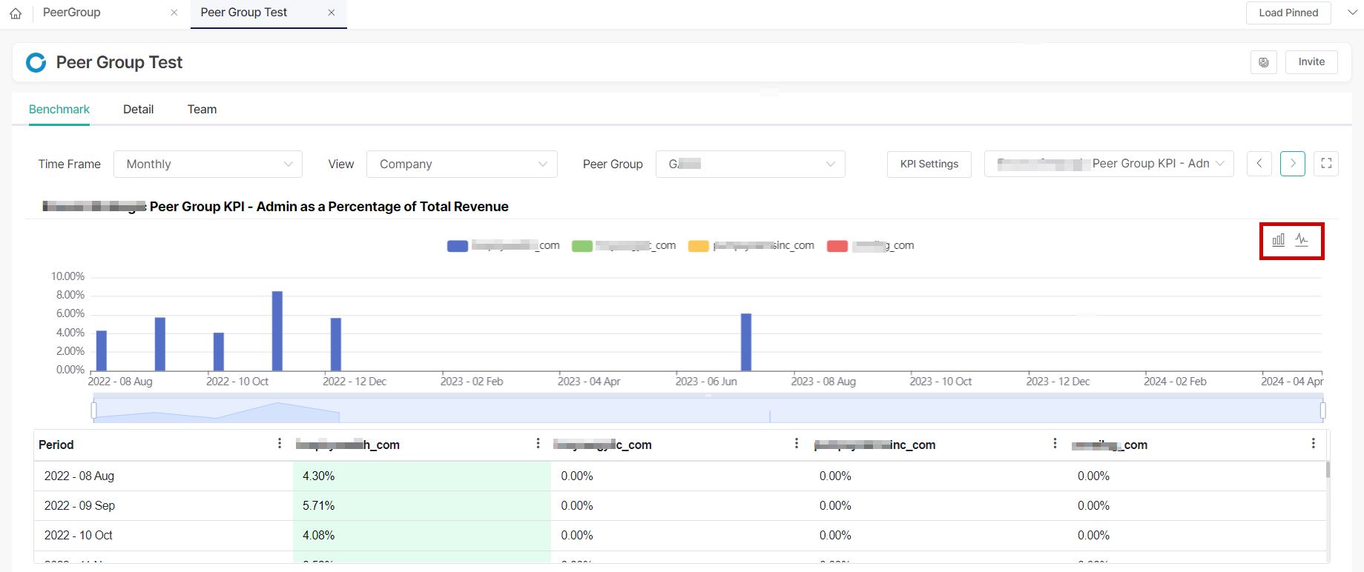The height and width of the screenshot is (572, 1364).
Task: Switch chart to bar chart type
Action: click(x=1279, y=240)
